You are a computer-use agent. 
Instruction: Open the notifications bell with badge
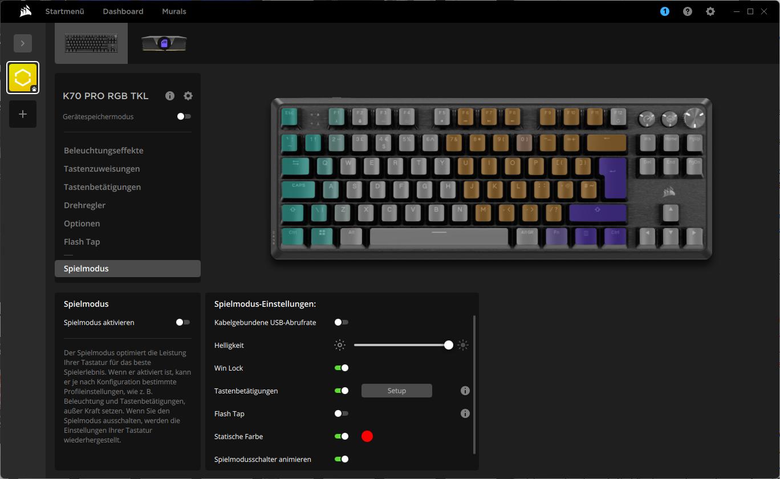[665, 11]
